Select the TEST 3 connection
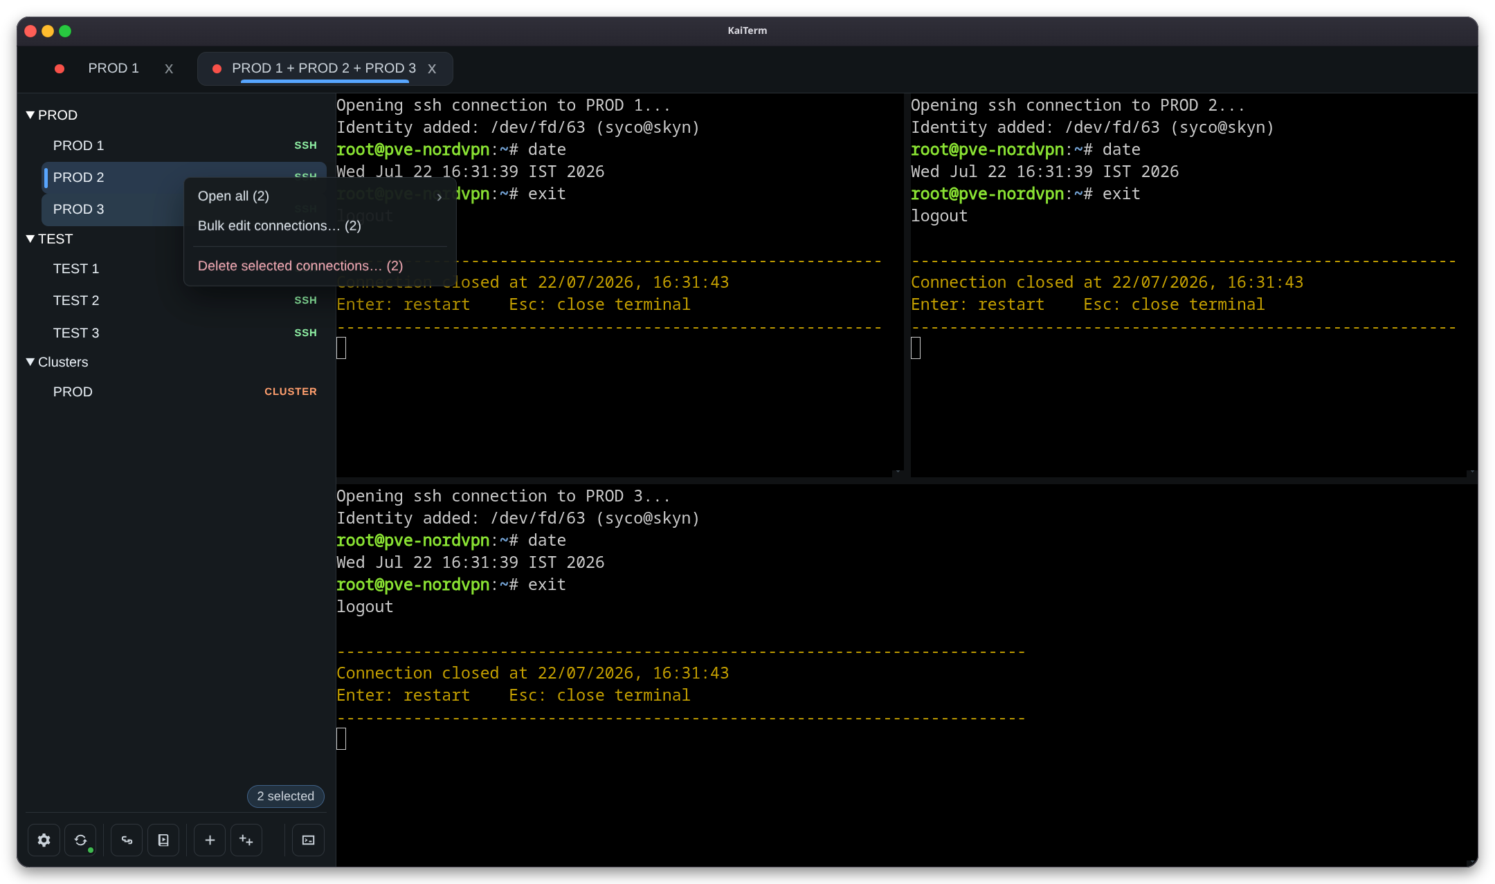 coord(184,333)
